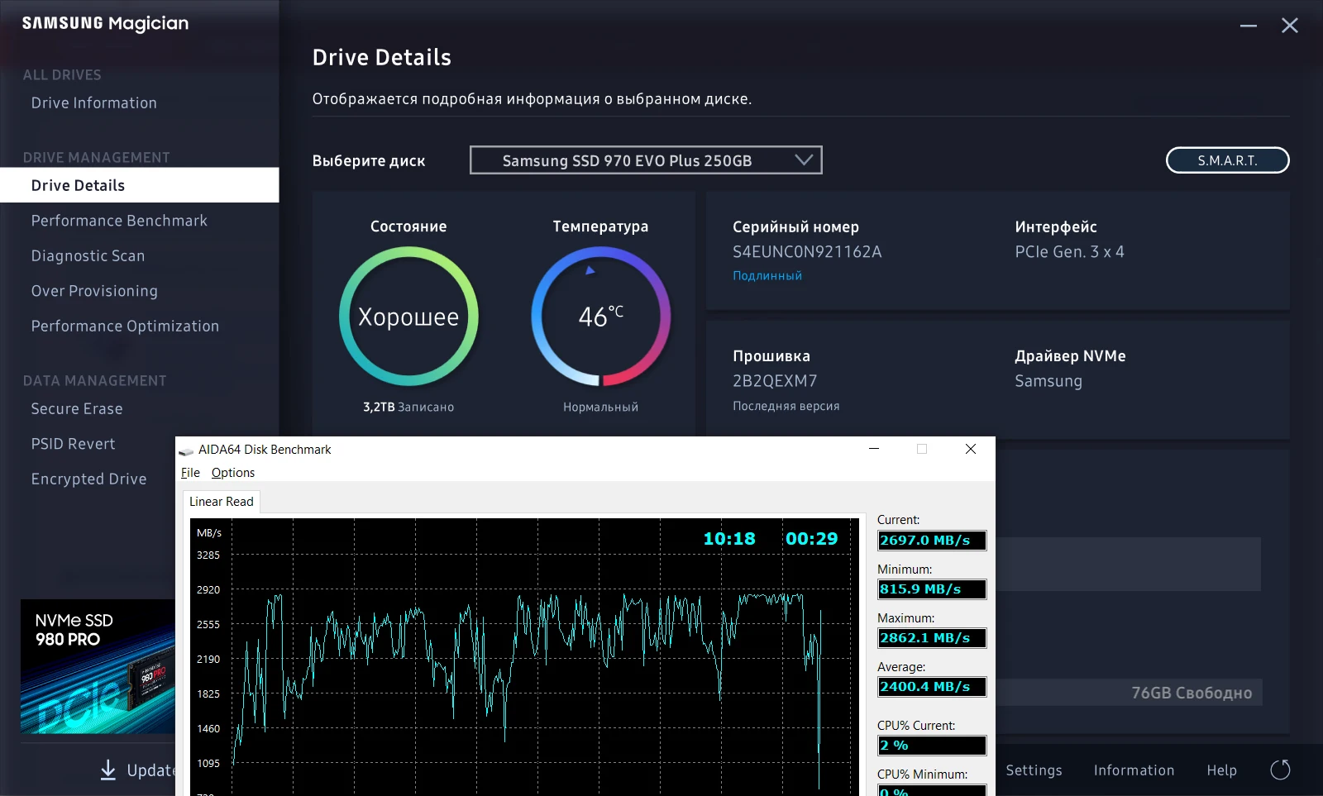Minimize the Samsung Magician window
This screenshot has width=1323, height=796.
pos(1249,26)
